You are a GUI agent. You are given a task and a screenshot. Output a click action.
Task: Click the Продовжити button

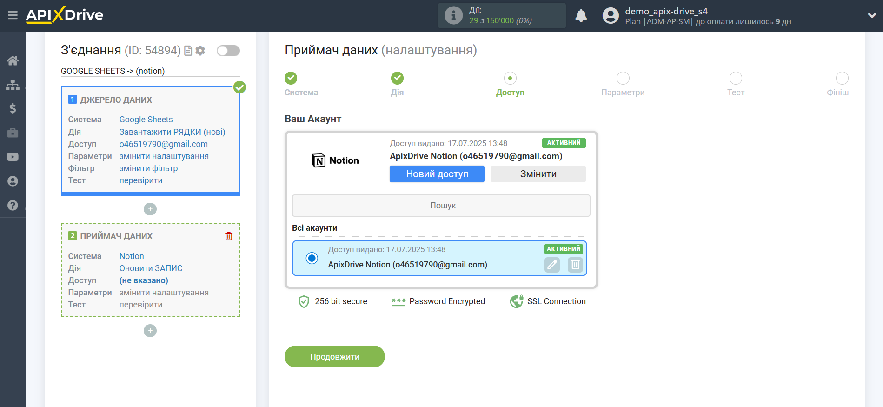point(335,357)
